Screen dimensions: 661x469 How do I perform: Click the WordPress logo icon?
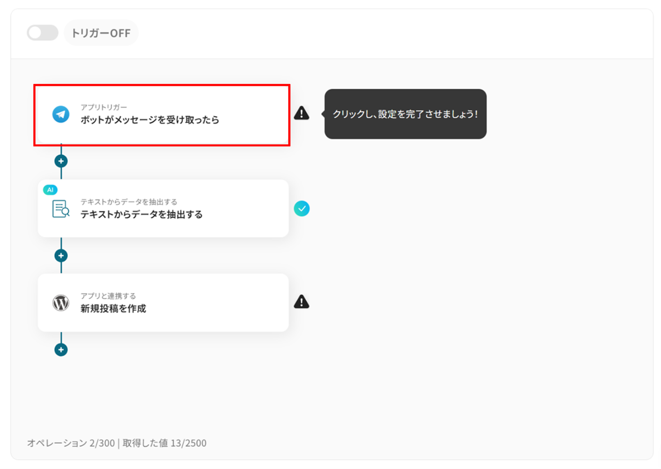[x=61, y=303]
